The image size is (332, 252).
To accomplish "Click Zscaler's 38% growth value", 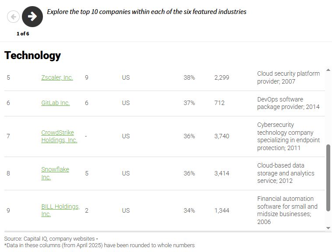I will tap(189, 77).
